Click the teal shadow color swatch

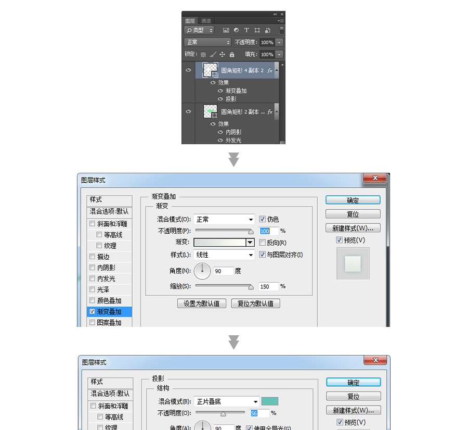click(x=270, y=401)
